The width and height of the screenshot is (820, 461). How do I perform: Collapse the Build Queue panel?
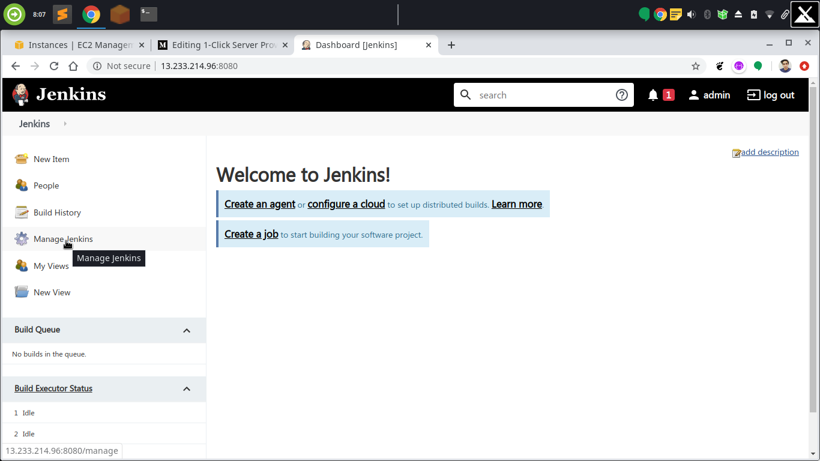187,330
